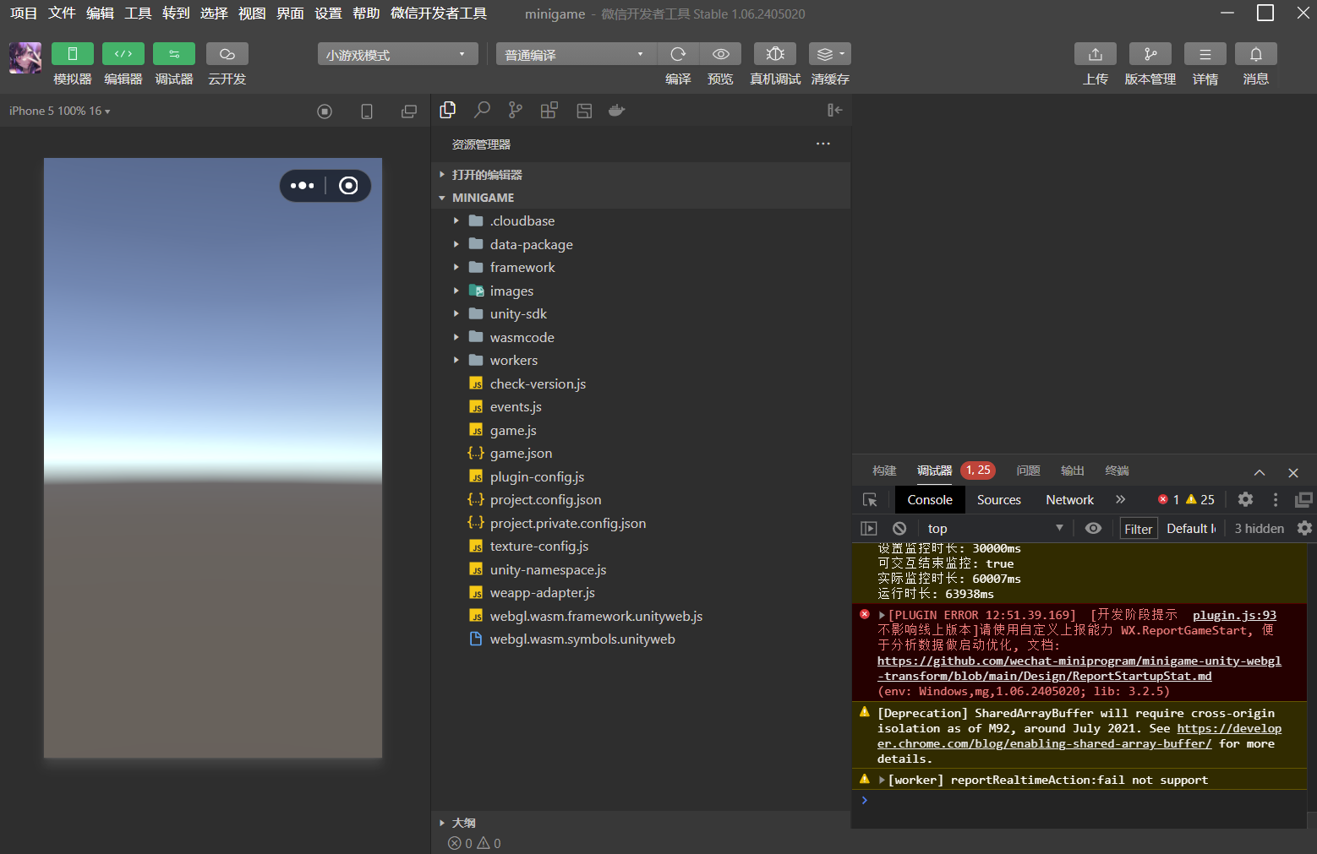Expand the PLUGIN ERROR log entry

[882, 615]
